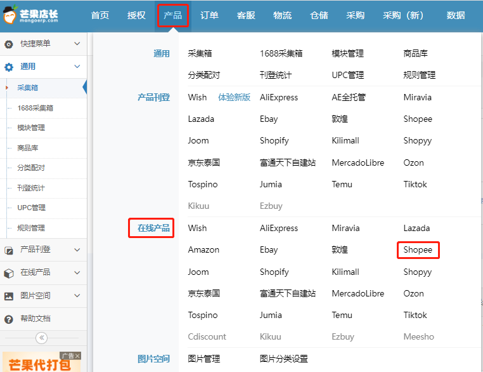Viewport: 483px width, 372px height.
Task: Select UPC管理 in the sidebar tree
Action: click(x=32, y=208)
